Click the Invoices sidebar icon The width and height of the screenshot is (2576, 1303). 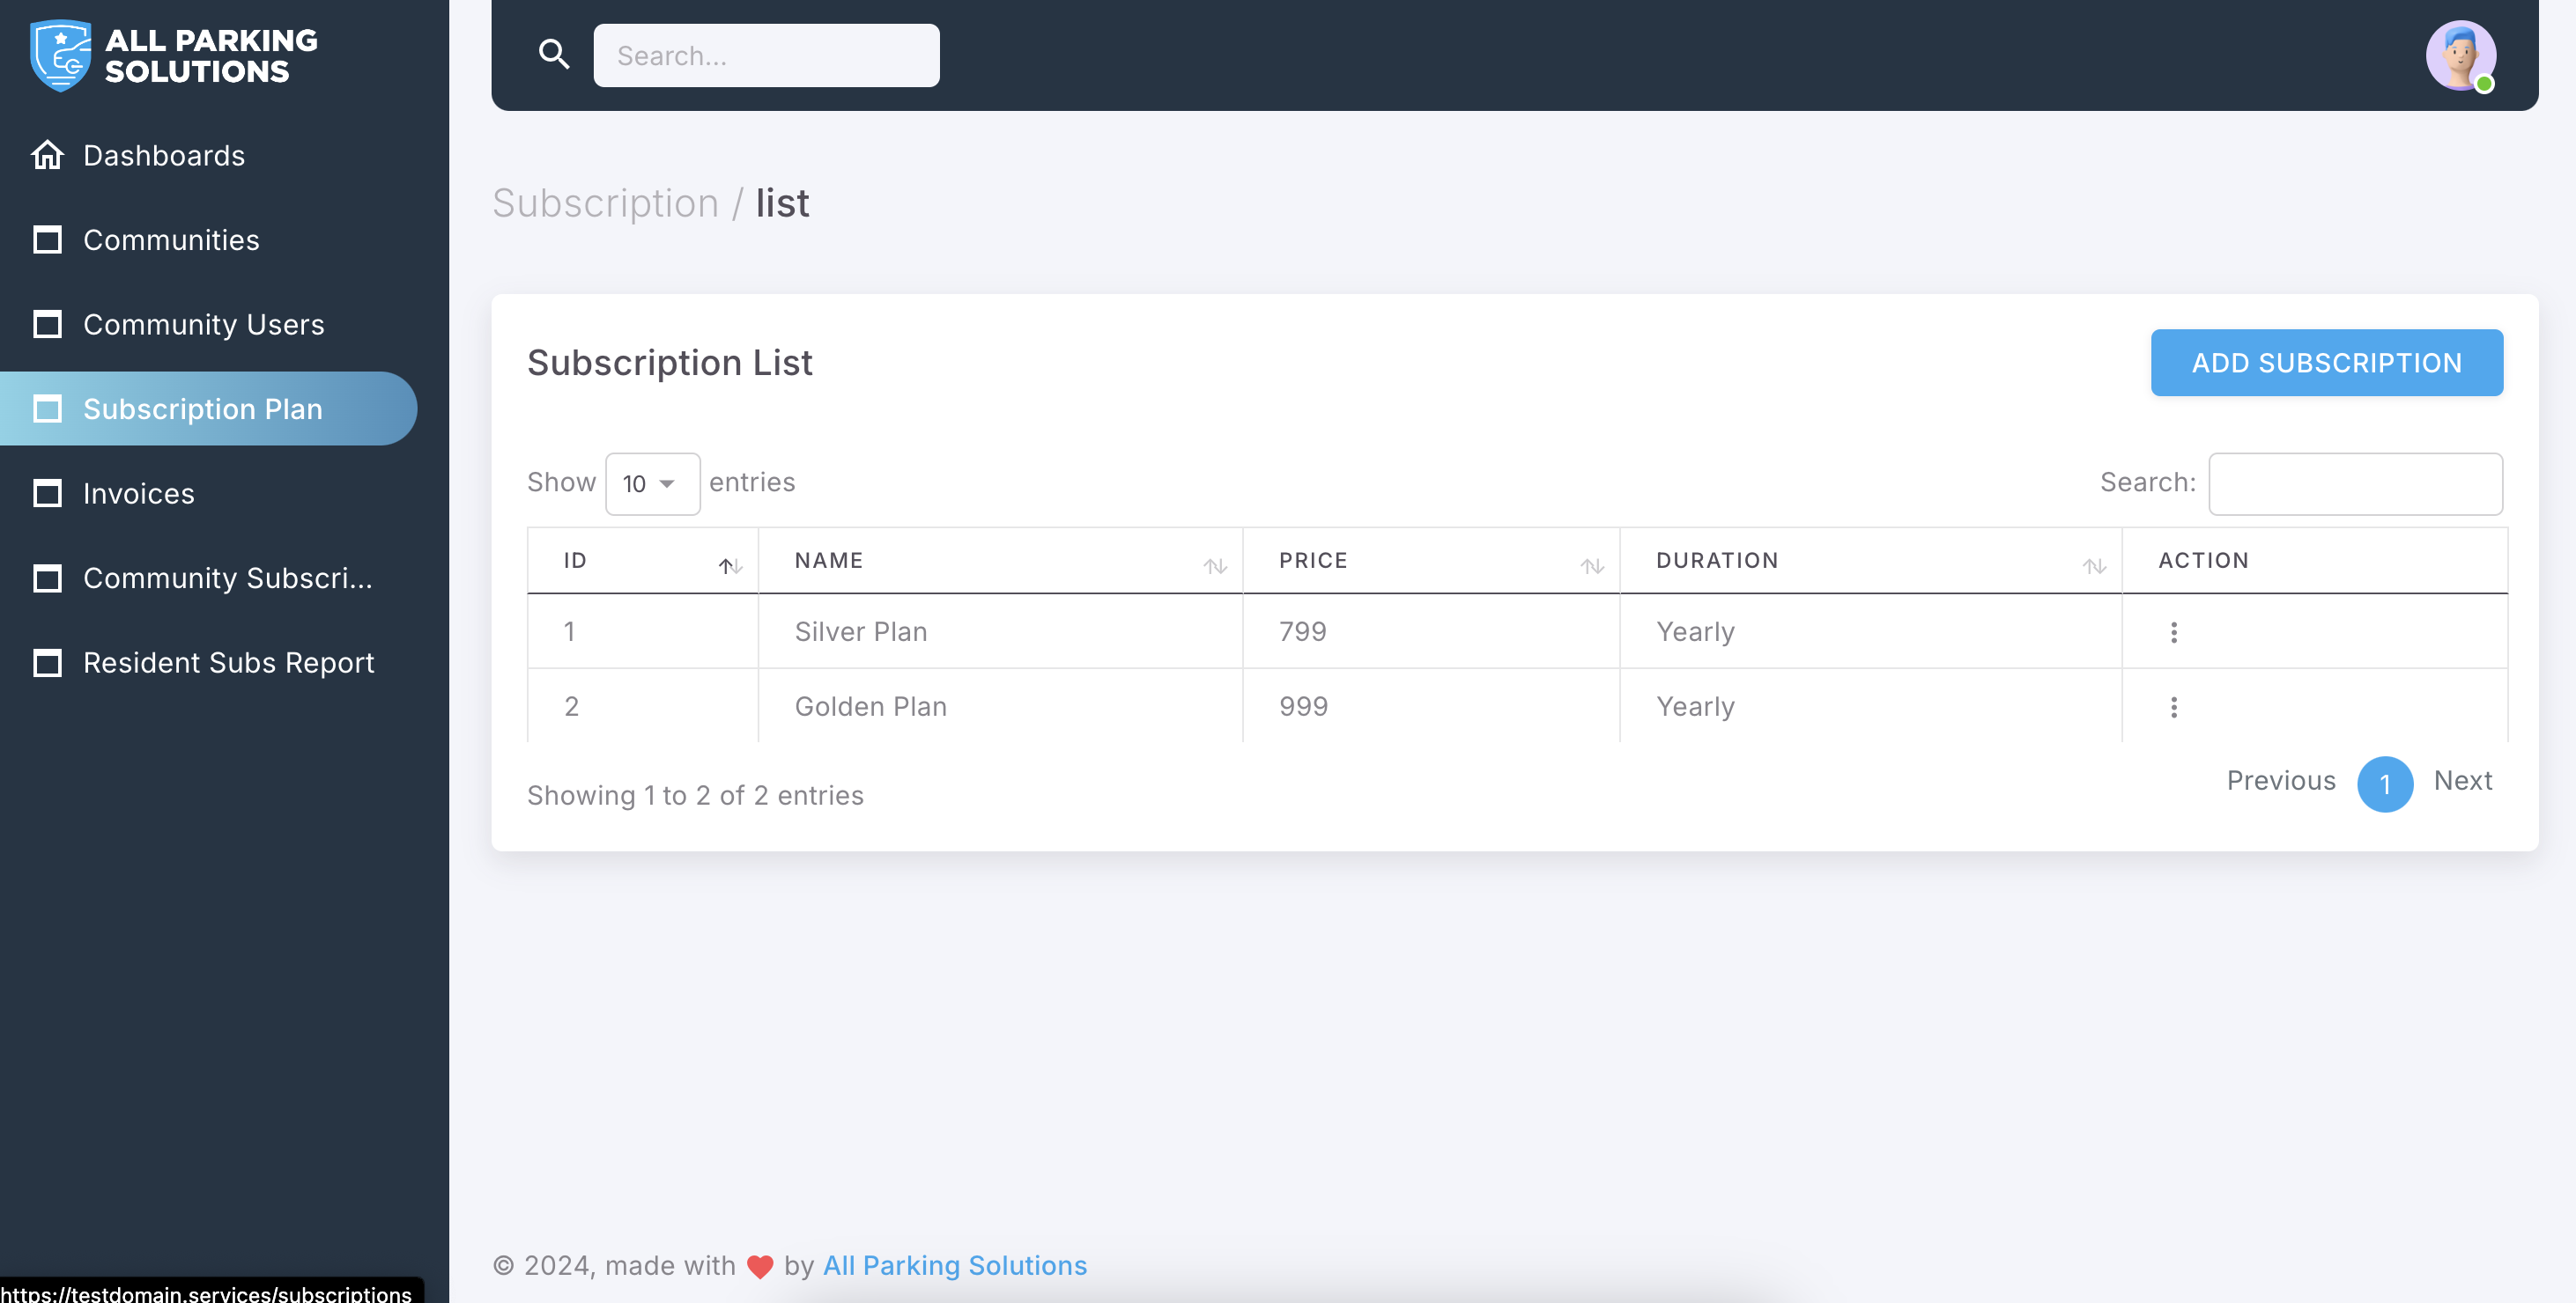(47, 494)
